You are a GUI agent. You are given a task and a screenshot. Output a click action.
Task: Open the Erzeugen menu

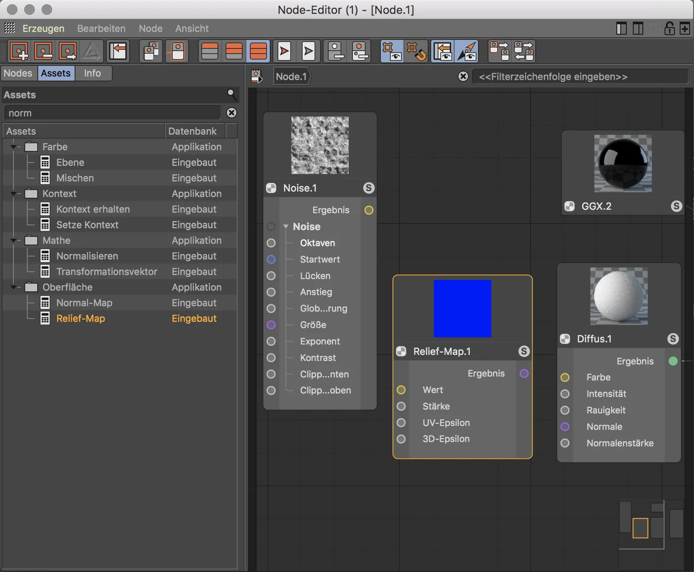pos(43,29)
